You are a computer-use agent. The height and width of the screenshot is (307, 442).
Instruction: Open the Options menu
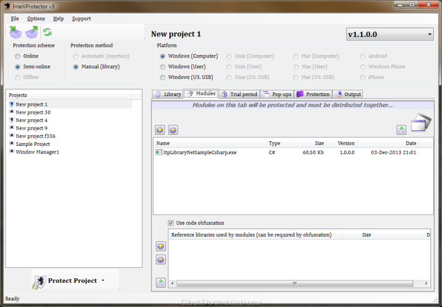(36, 19)
